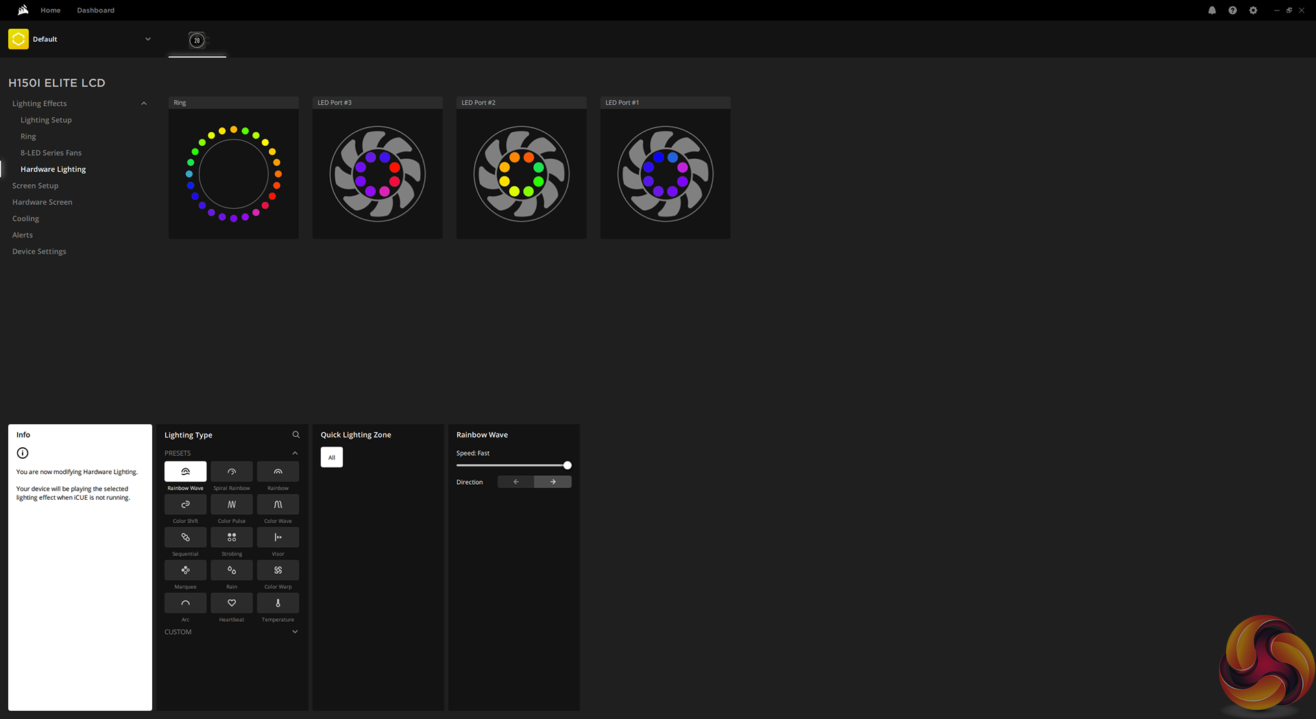Image resolution: width=1316 pixels, height=719 pixels.
Task: Open the Hardware Screen page
Action: coord(42,202)
